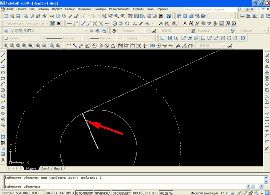Select the Circle tool in the draw toolbar
This screenshot has width=270, height=195.
coord(3,90)
